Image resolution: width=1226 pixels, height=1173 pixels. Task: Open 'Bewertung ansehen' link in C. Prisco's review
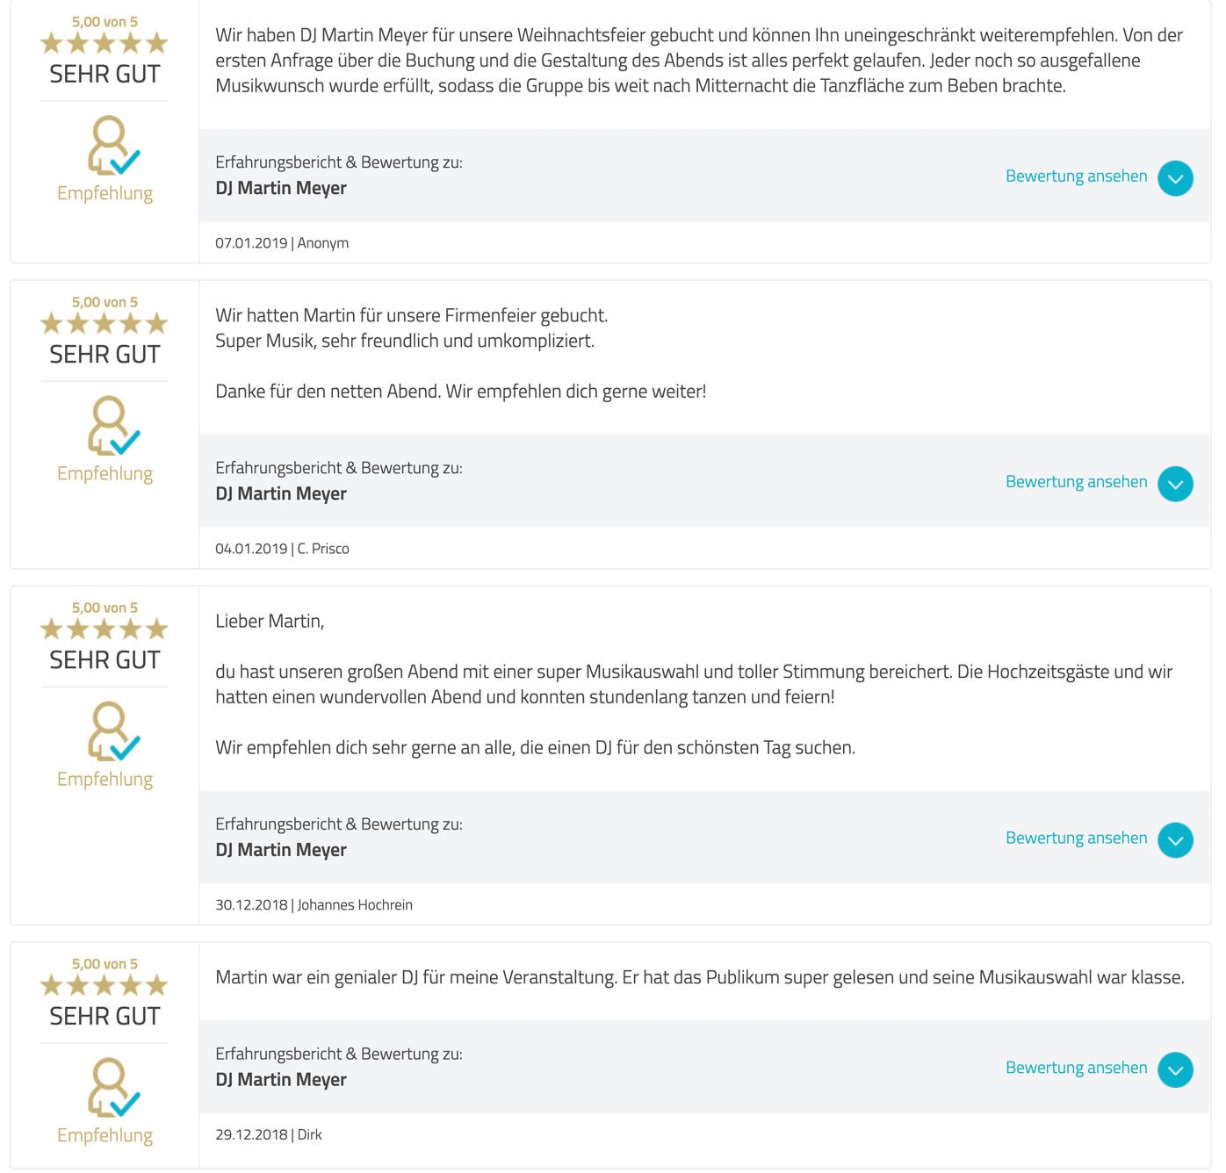(x=1076, y=482)
